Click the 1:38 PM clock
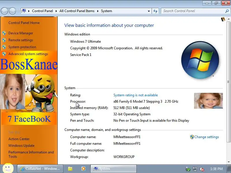Screen dimensions: 231x173 (216, 169)
